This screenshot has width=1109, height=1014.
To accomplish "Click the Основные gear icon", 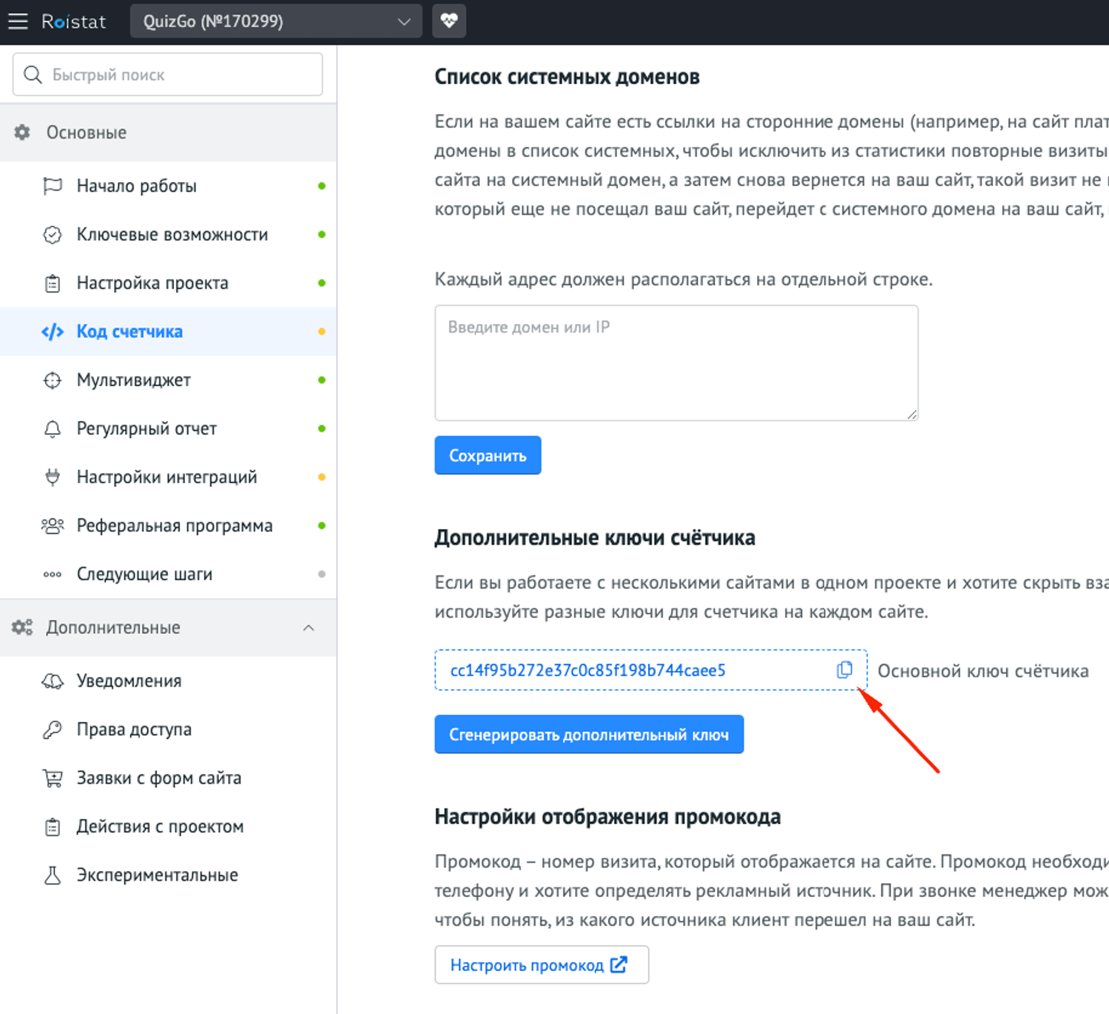I will click(22, 133).
